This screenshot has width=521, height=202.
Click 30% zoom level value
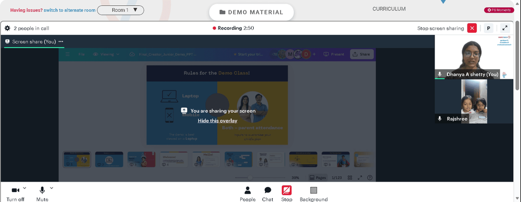(x=295, y=178)
